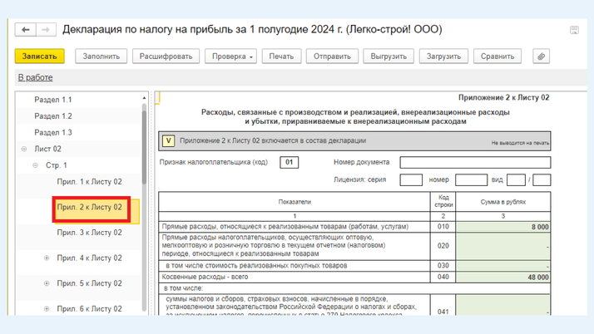Click the tree scrollbar up arrow
This screenshot has height=334, width=594.
tap(144, 98)
